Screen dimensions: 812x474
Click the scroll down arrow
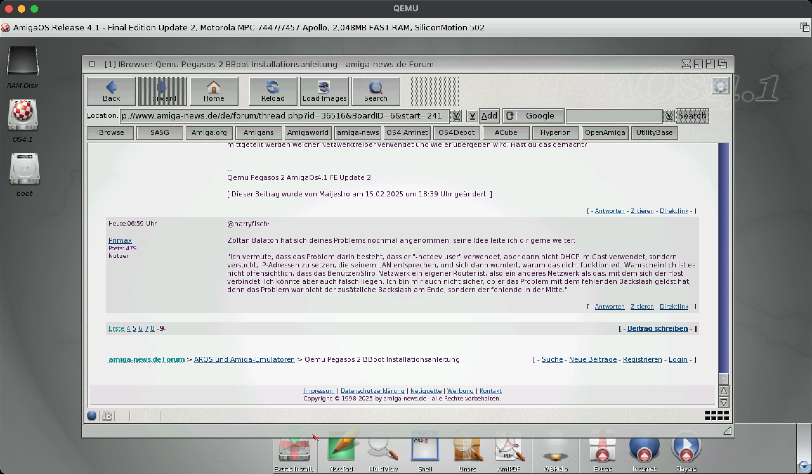click(724, 403)
